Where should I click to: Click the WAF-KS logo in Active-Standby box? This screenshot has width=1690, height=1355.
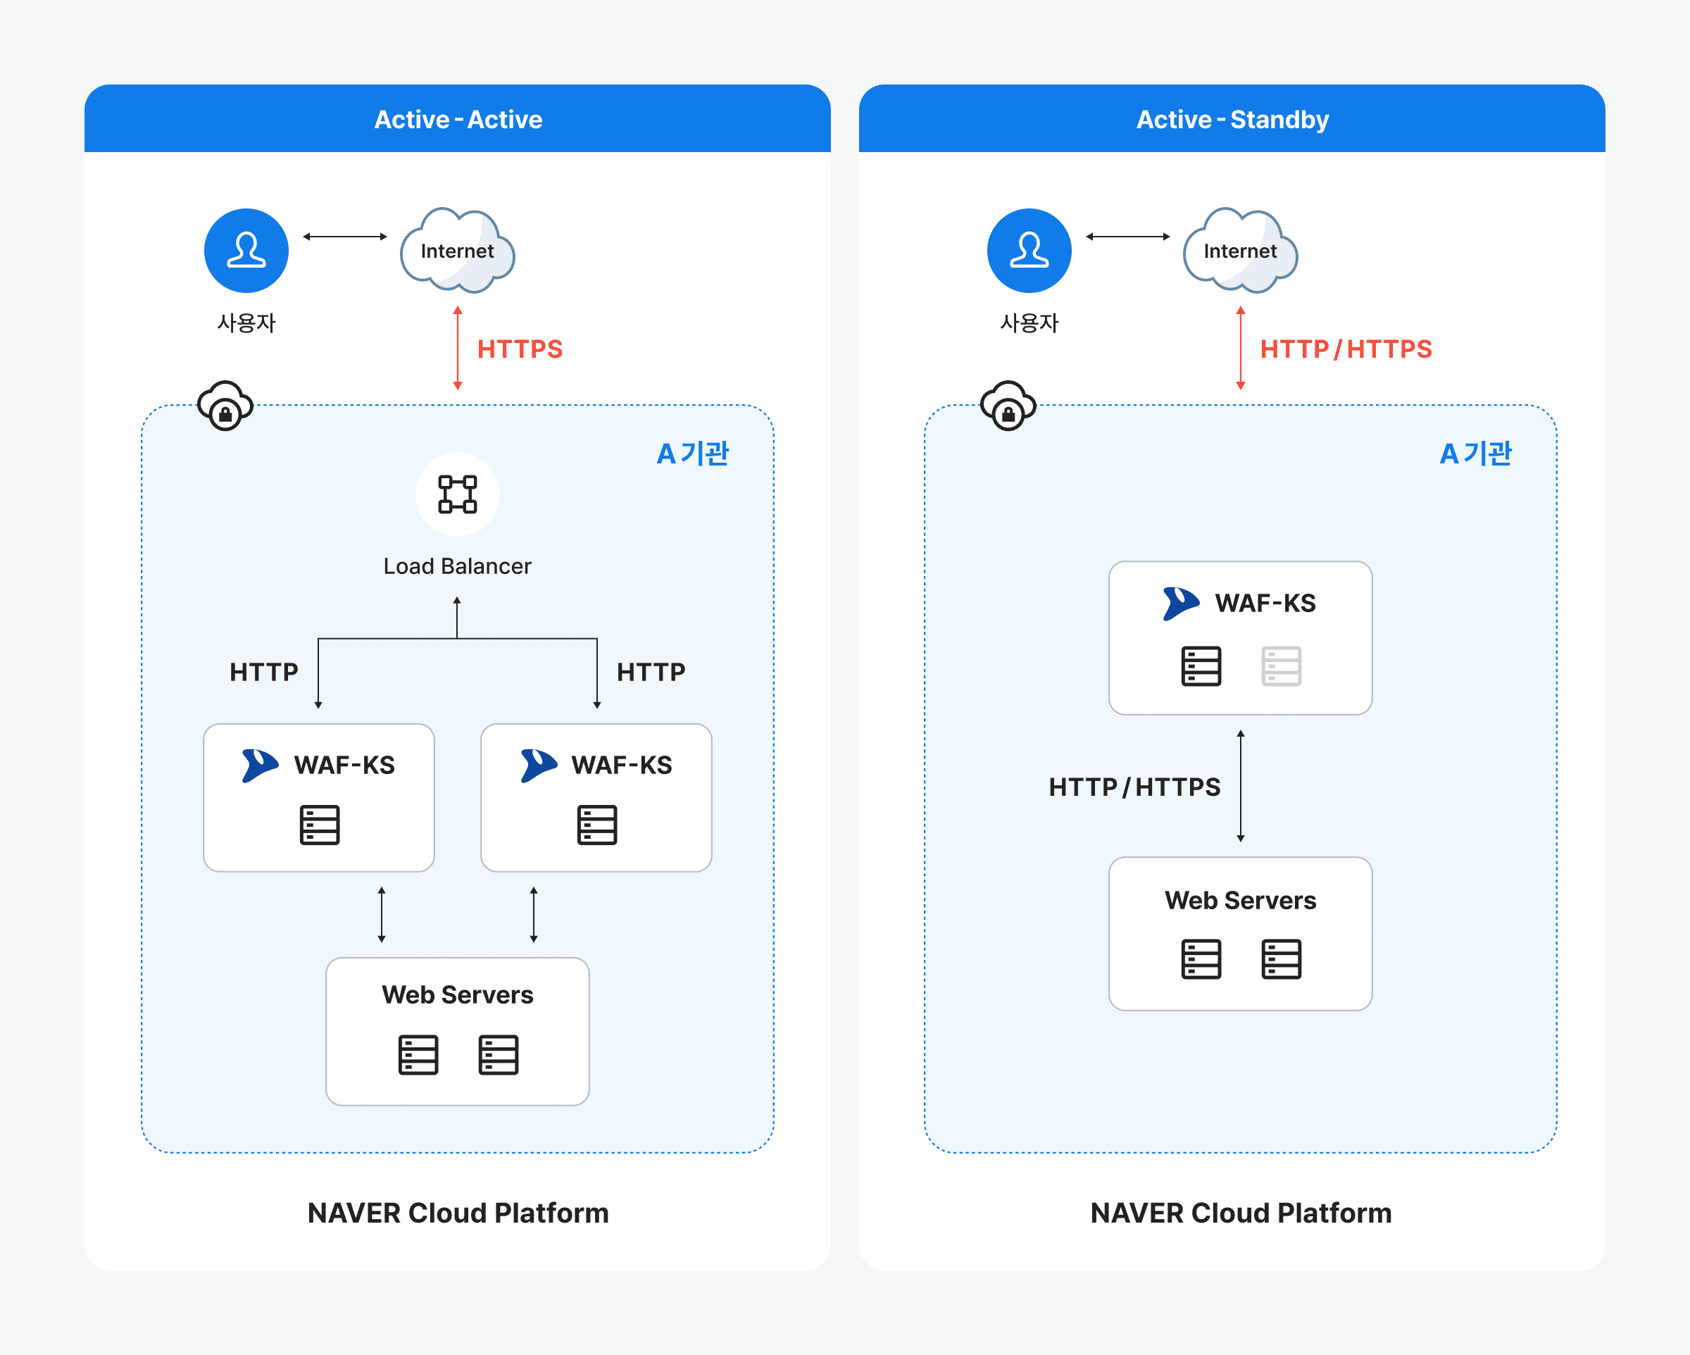point(1180,603)
